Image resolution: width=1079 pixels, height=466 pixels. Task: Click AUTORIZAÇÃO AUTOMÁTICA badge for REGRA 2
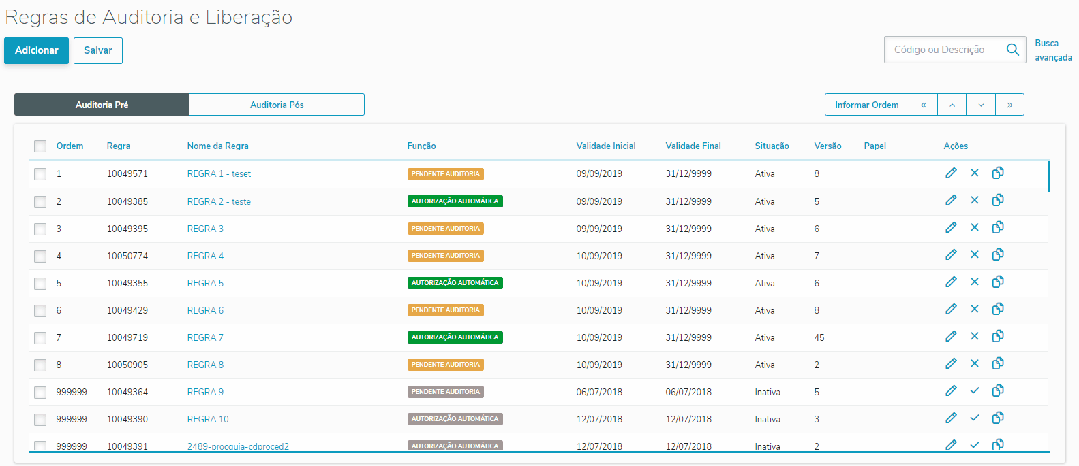click(x=455, y=201)
